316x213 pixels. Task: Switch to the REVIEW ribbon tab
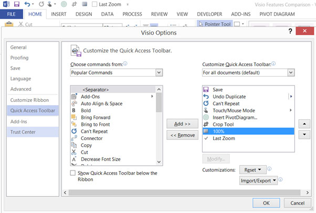pyautogui.click(x=159, y=14)
